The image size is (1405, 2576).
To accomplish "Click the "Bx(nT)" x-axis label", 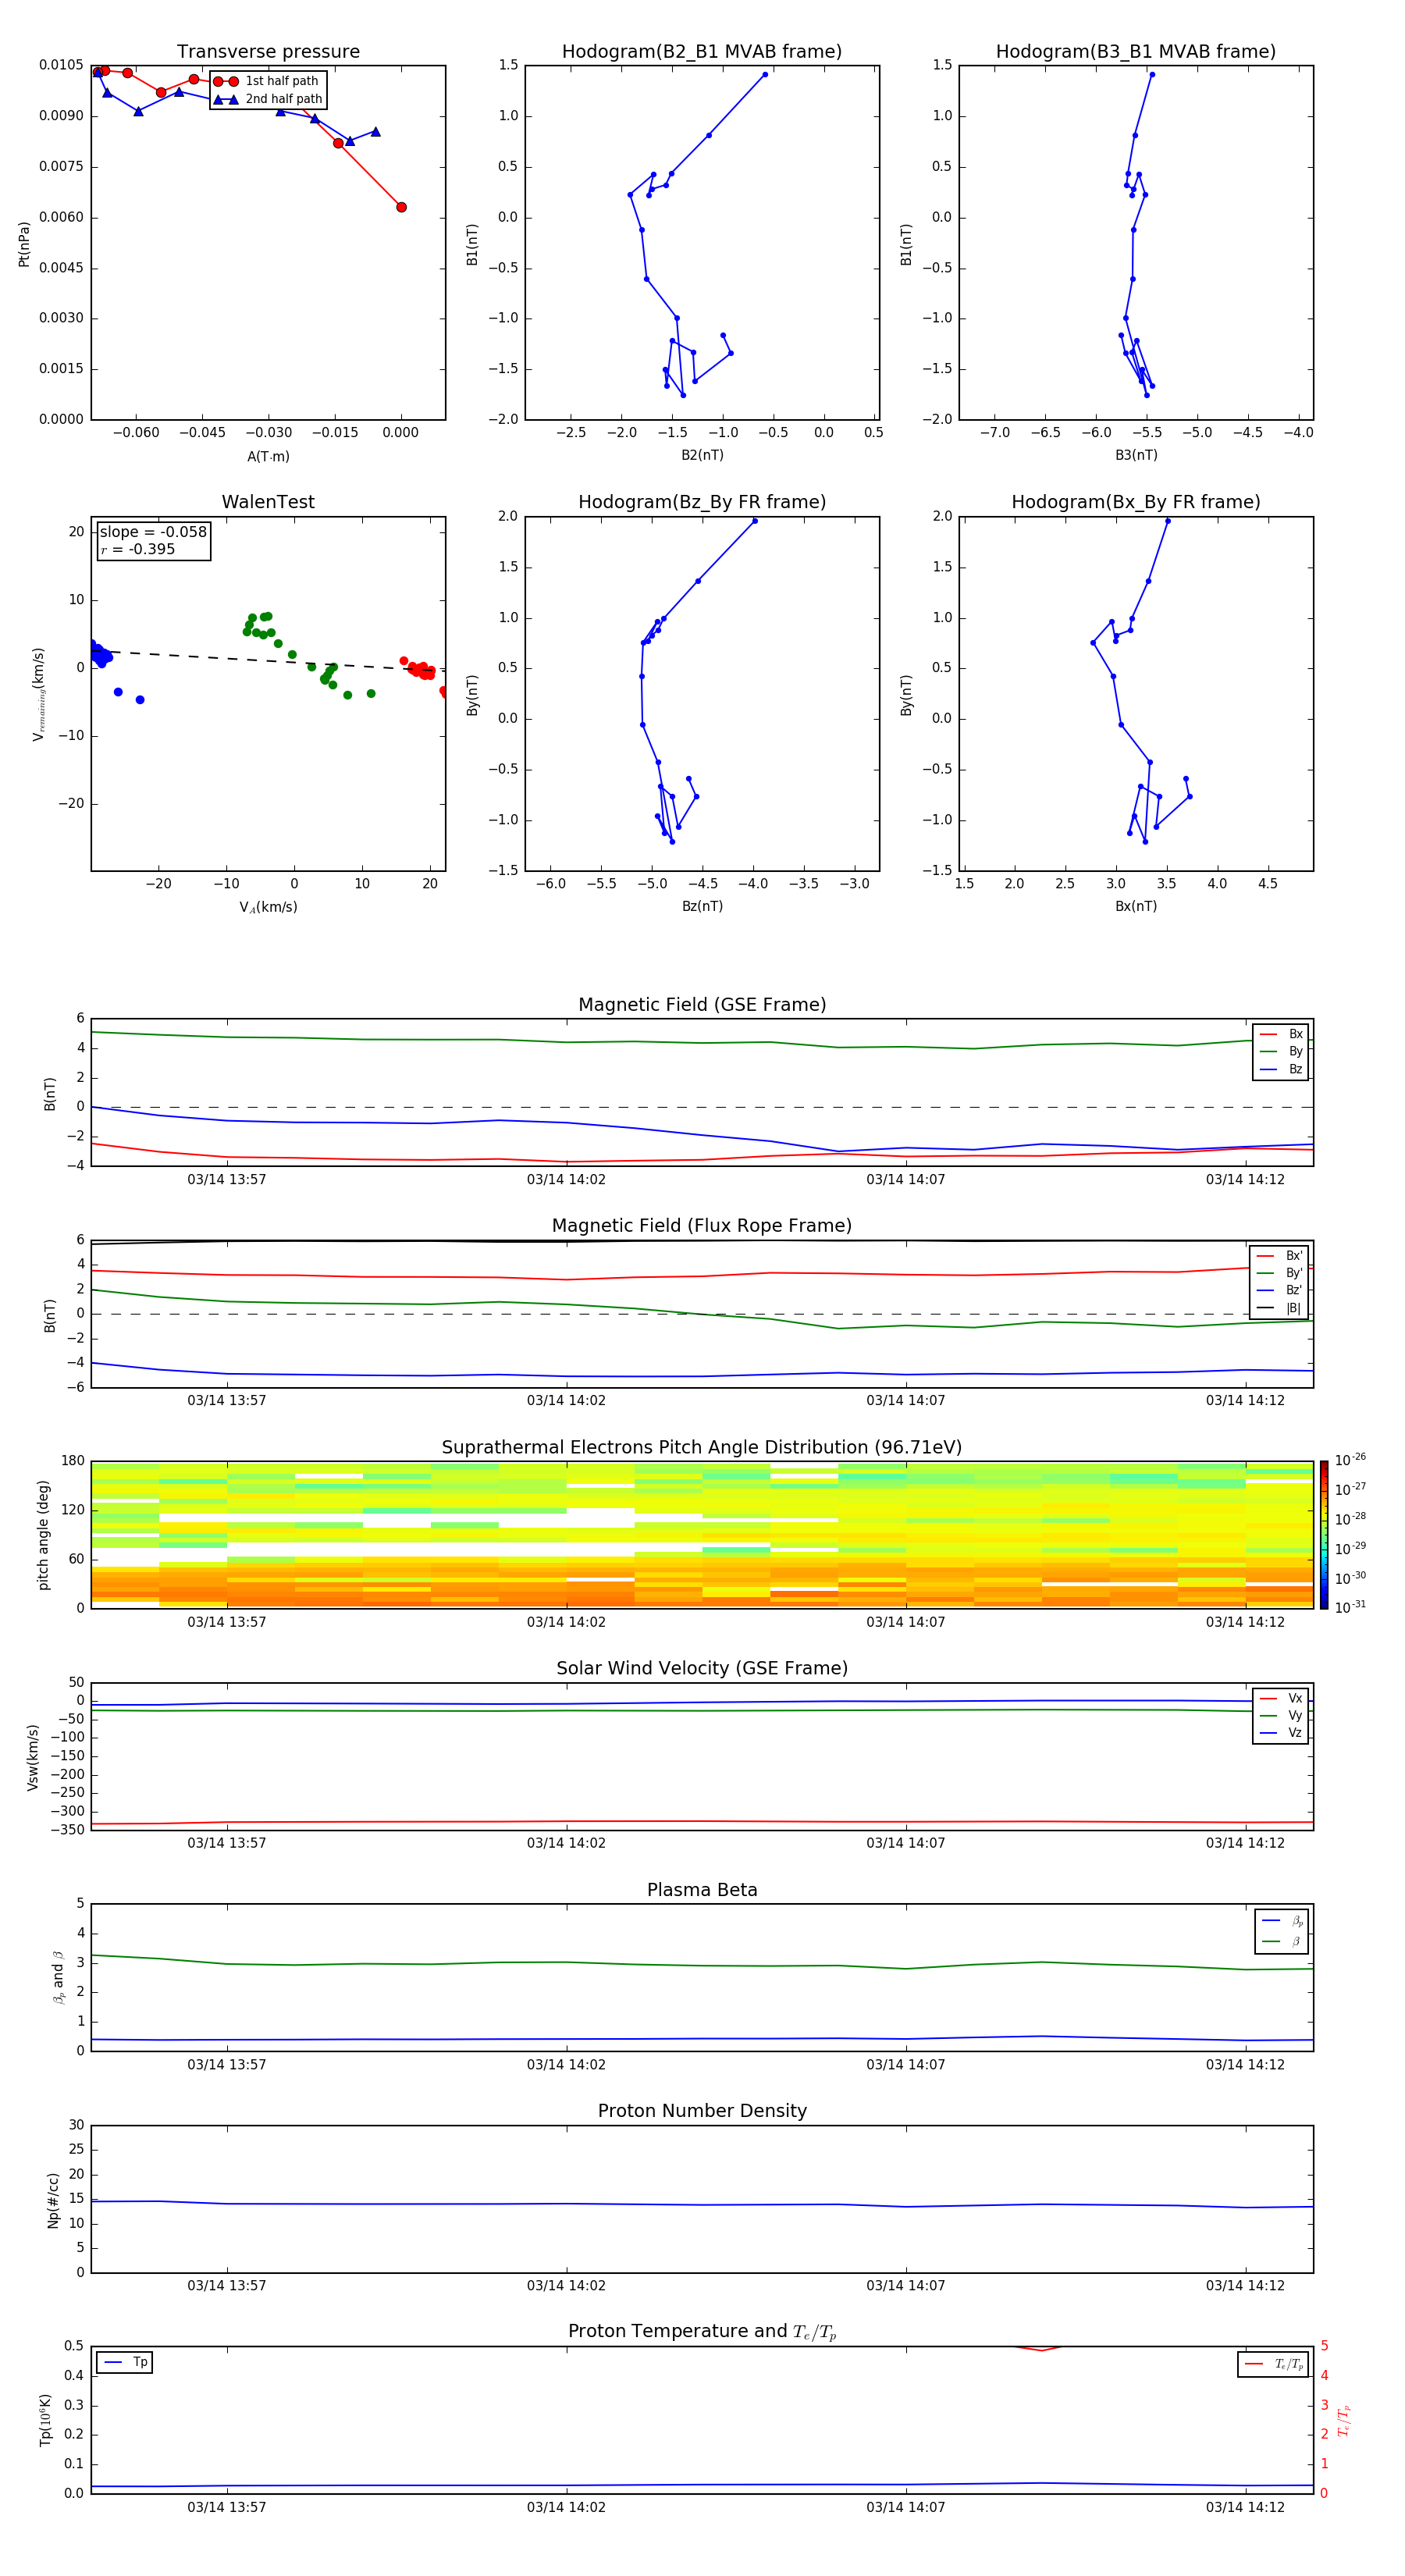I will tap(1136, 906).
